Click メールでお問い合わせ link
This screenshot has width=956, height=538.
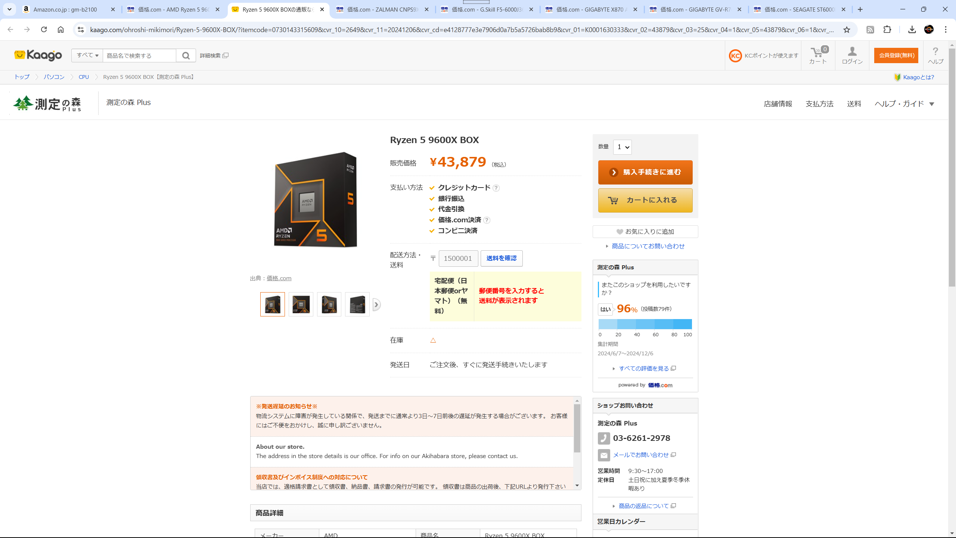641,455
